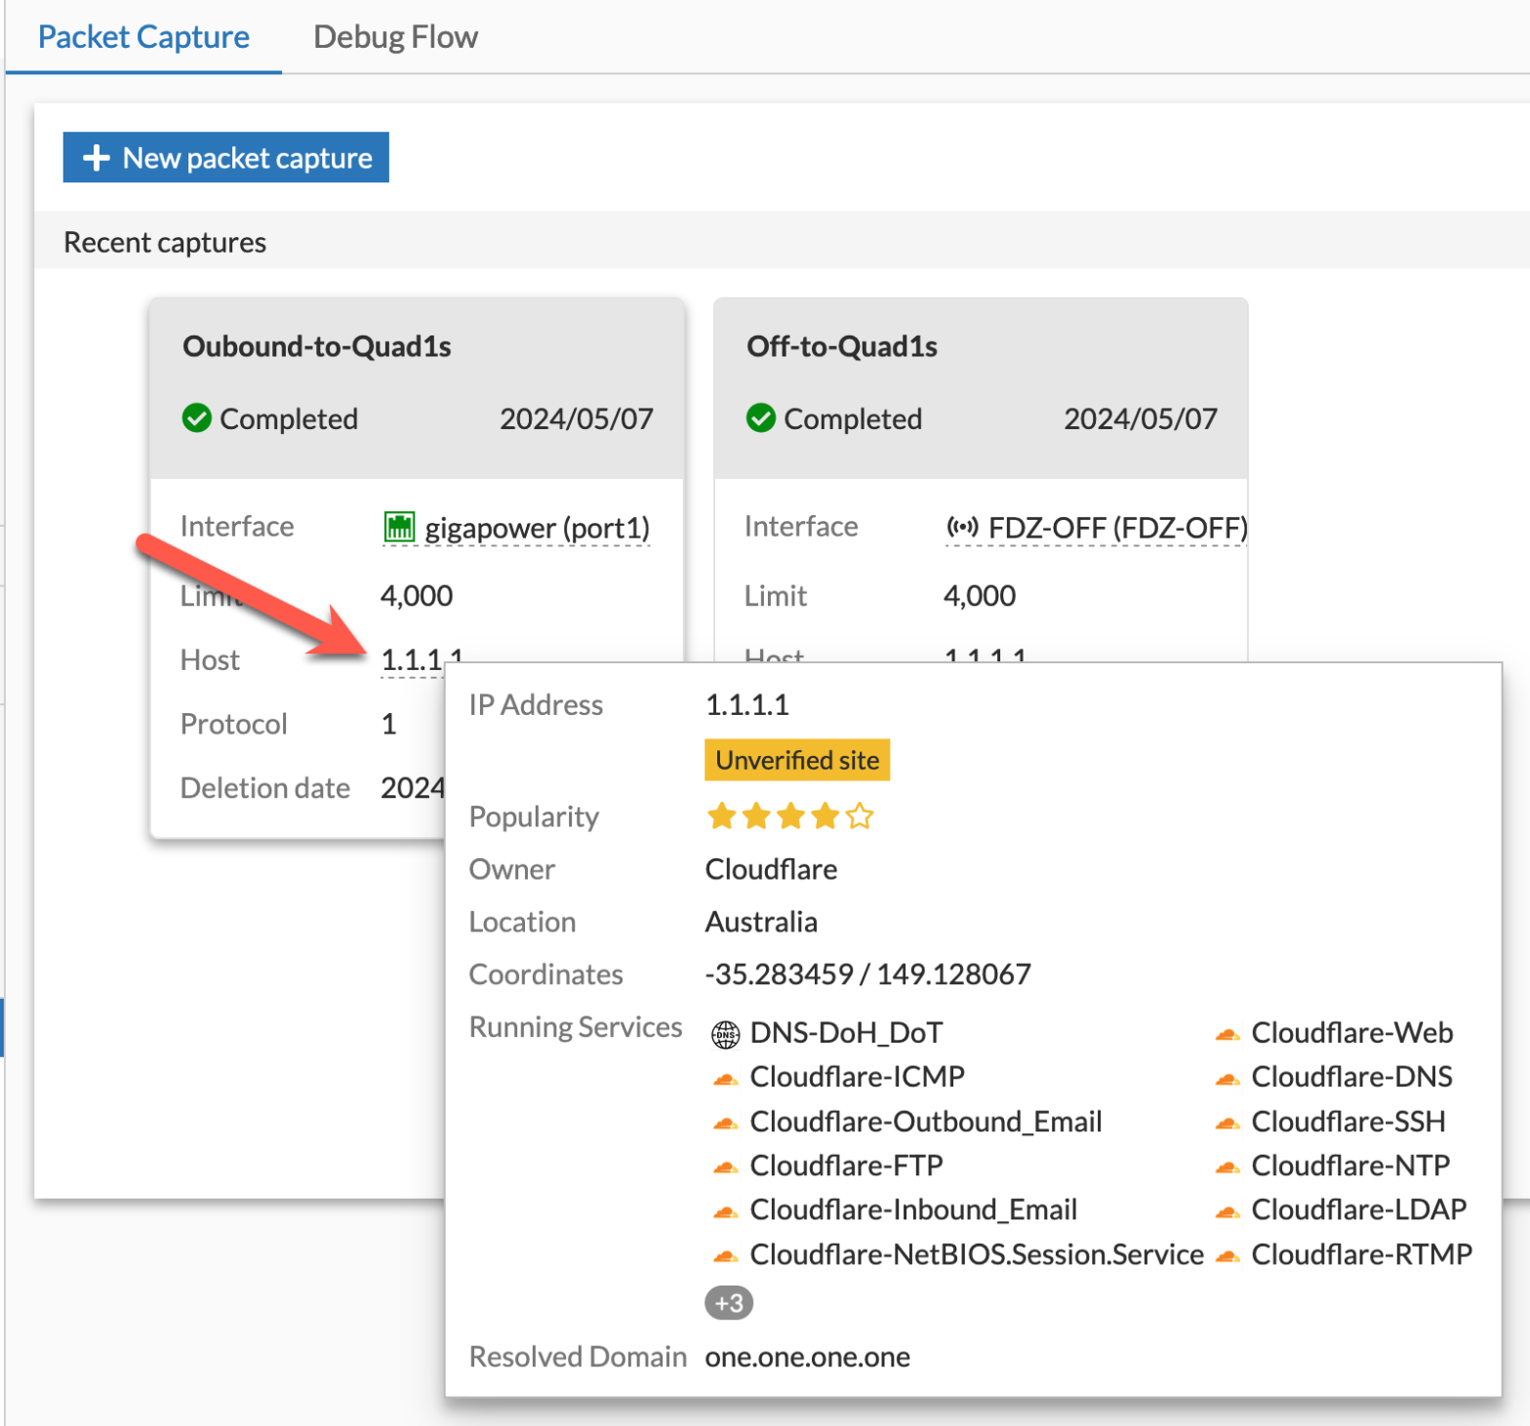
Task: Select the Protocol value 1
Action: click(388, 724)
